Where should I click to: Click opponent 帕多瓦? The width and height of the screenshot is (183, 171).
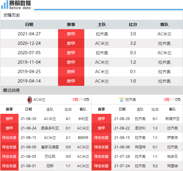point(172,156)
